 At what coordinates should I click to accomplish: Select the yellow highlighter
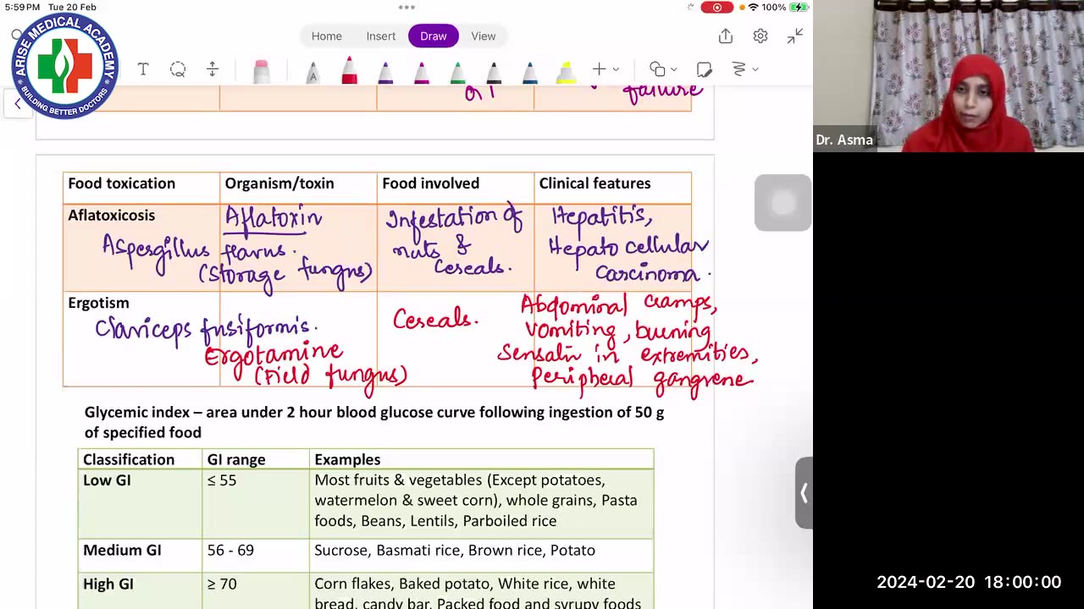(x=566, y=72)
